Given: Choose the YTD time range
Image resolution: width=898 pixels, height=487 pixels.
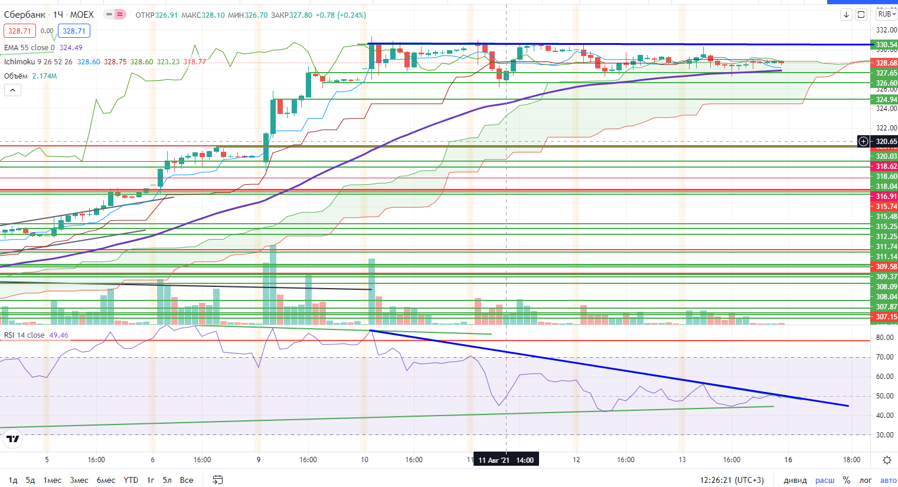Looking at the screenshot, I should click(130, 480).
